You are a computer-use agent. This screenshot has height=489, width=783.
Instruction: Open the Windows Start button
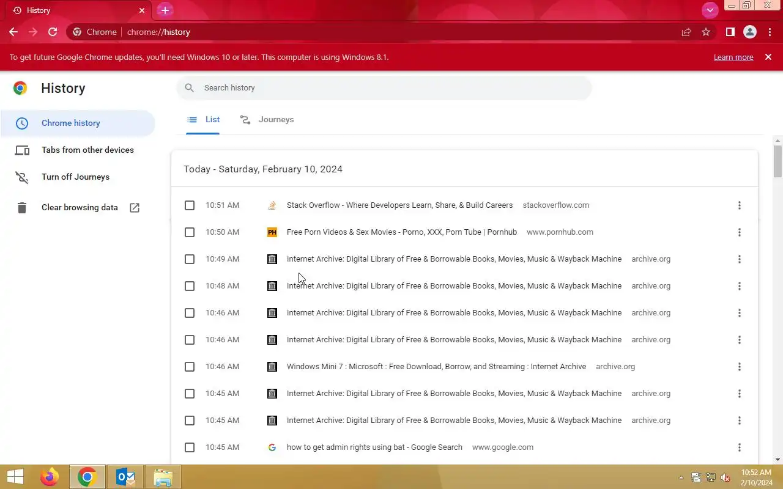[x=15, y=477]
